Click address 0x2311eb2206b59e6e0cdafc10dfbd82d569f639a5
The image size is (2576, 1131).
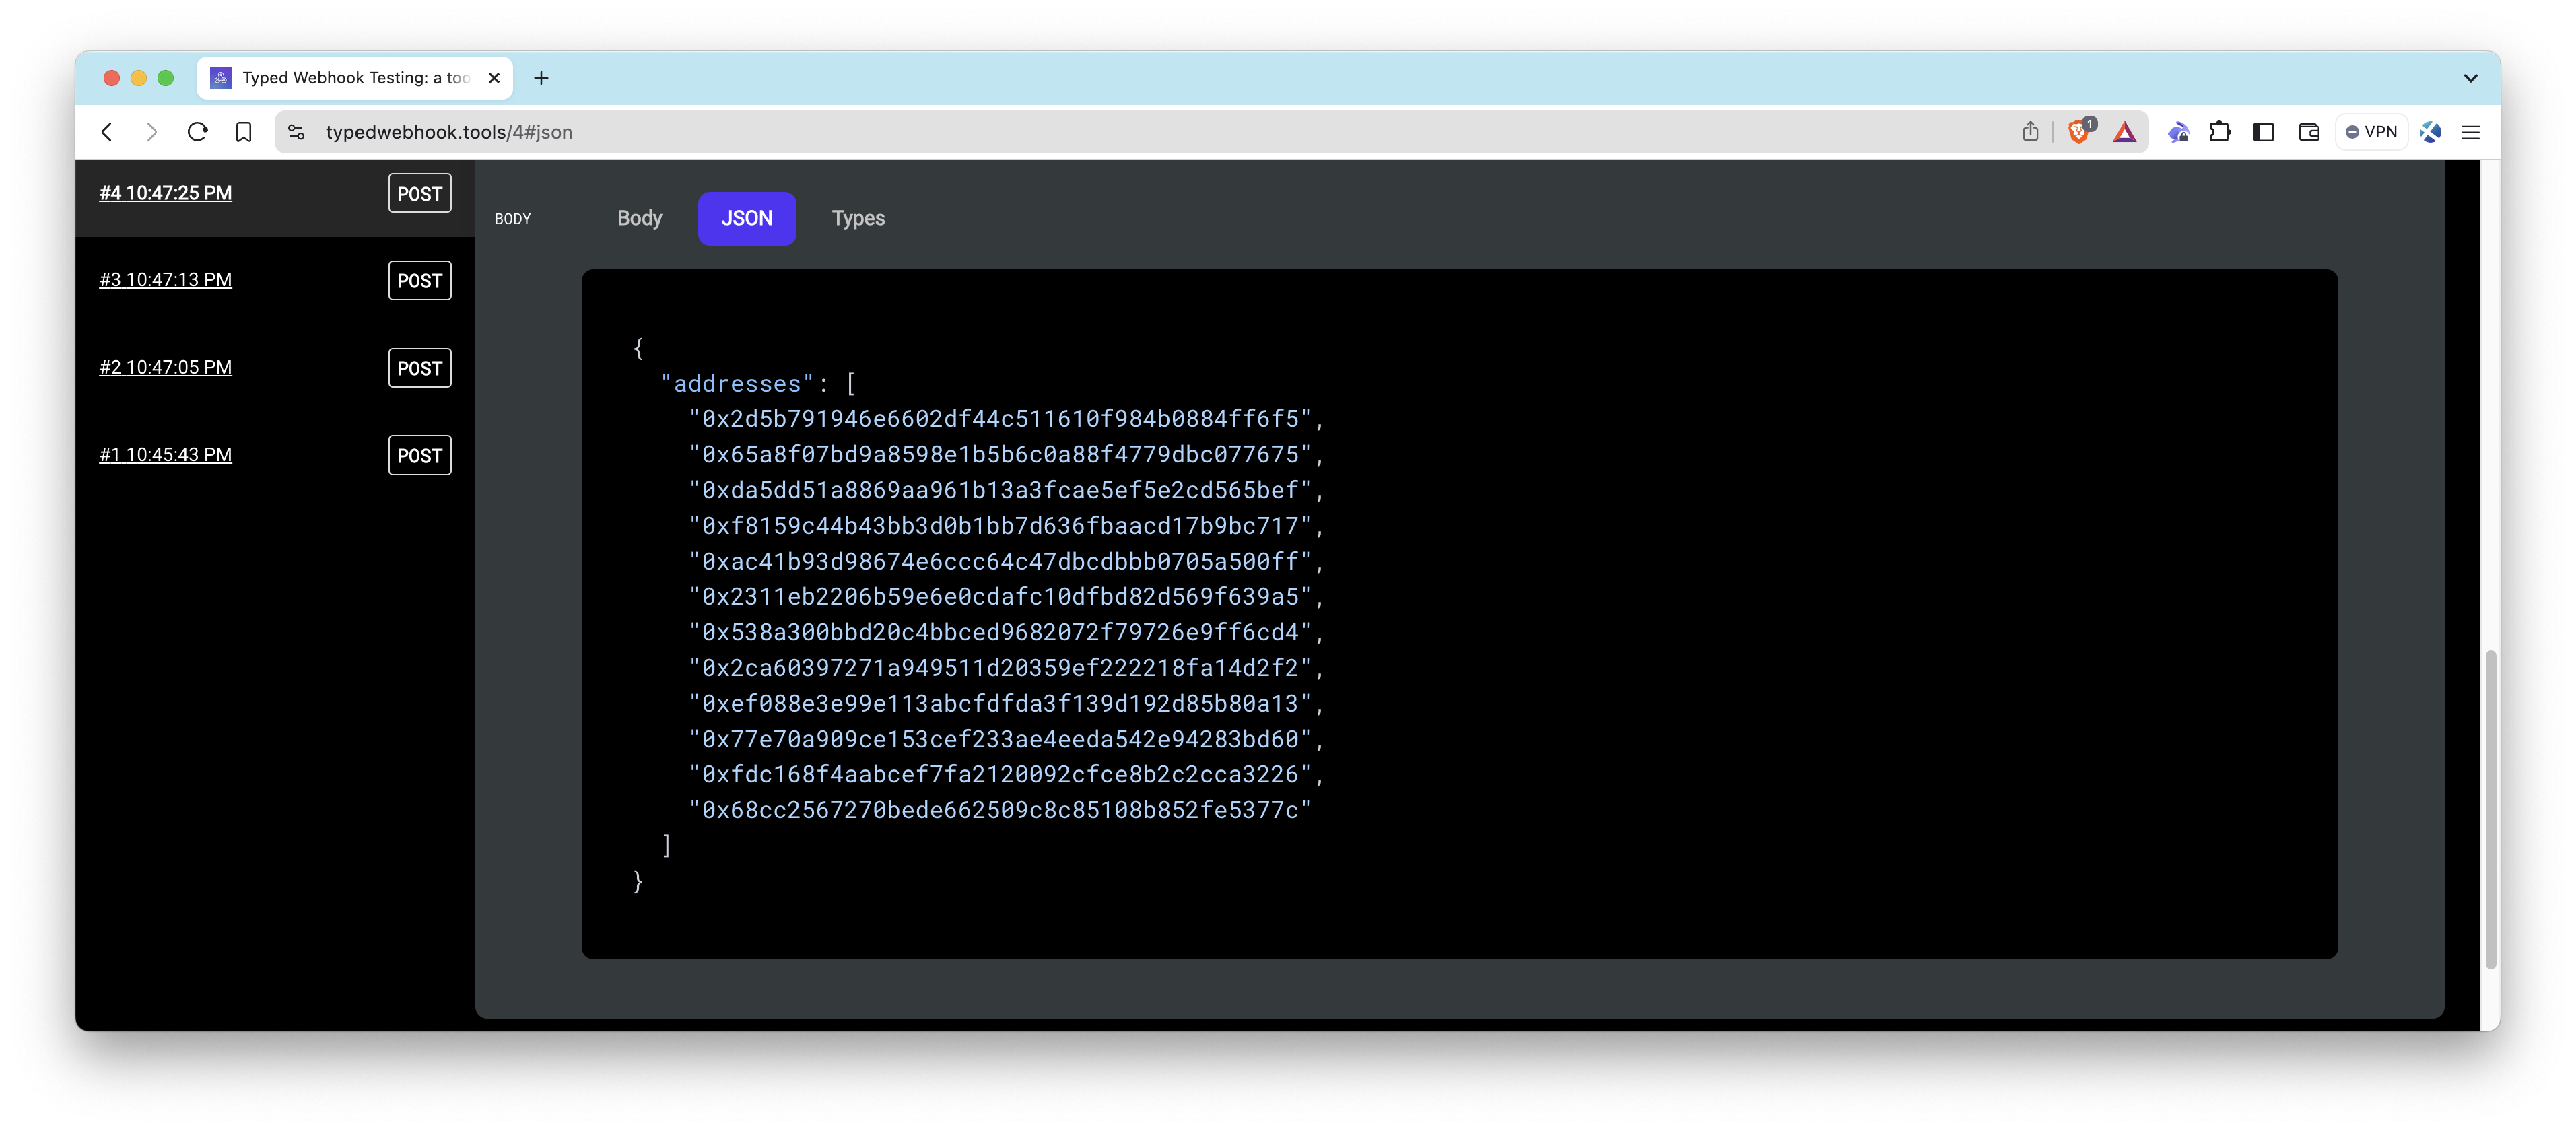coord(1000,596)
